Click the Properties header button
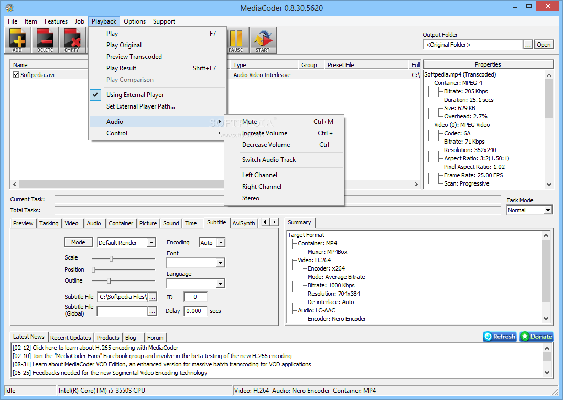The width and height of the screenshot is (563, 400). (488, 64)
